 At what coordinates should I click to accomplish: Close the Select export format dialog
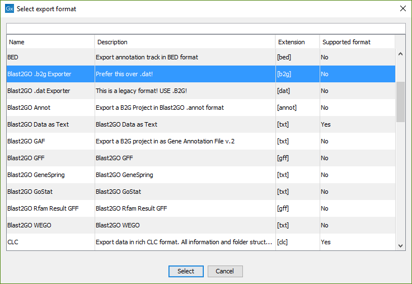(403, 8)
